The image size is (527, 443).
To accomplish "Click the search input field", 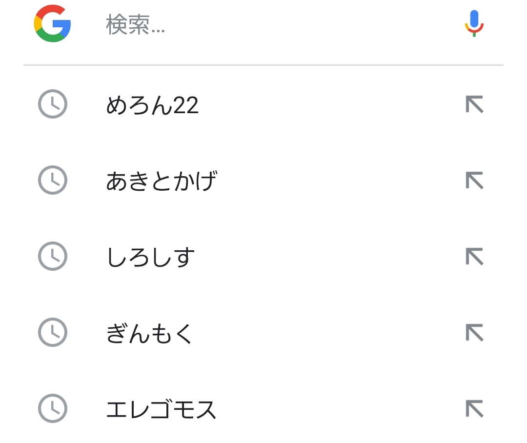I will (273, 24).
